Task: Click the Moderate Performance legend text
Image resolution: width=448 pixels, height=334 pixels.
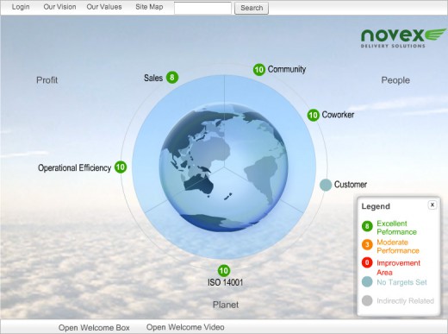Action: (x=398, y=246)
